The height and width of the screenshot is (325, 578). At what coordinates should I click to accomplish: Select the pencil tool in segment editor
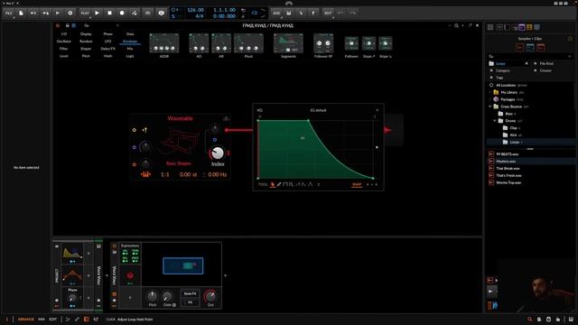point(279,184)
